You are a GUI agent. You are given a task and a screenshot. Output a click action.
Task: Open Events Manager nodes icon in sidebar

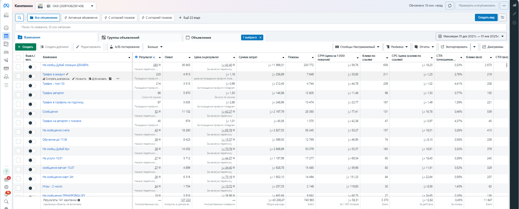pyautogui.click(x=6, y=77)
